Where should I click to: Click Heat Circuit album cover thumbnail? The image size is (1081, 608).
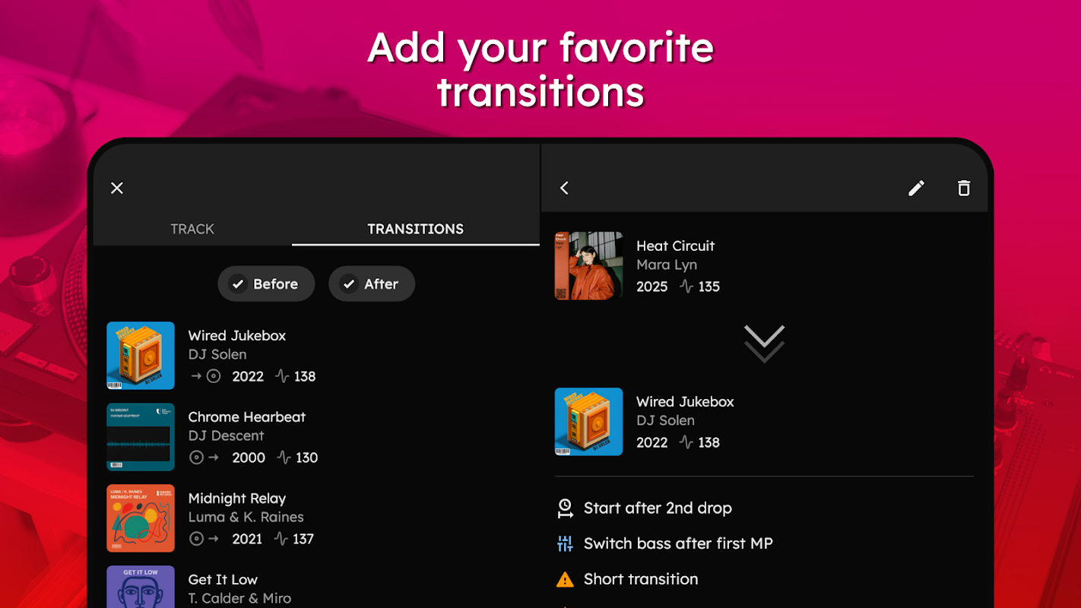pyautogui.click(x=588, y=266)
